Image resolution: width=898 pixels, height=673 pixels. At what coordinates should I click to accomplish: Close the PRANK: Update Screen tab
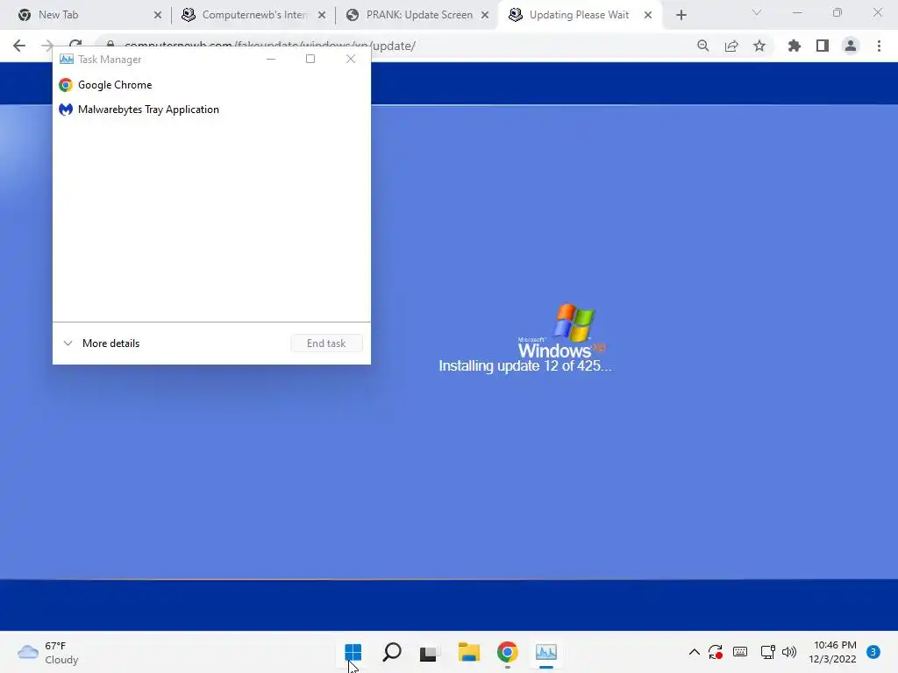pyautogui.click(x=485, y=15)
